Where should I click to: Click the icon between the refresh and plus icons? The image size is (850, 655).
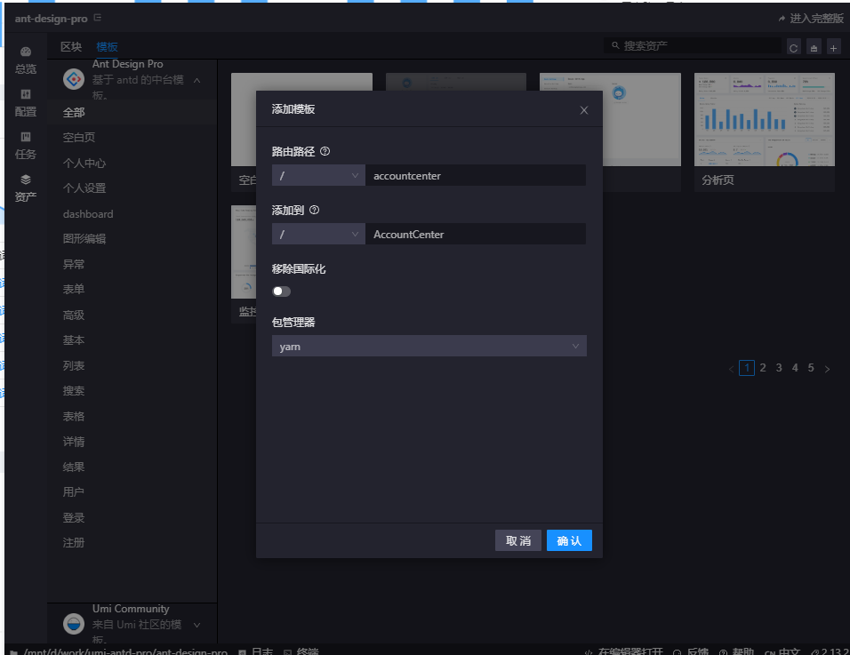pos(814,48)
